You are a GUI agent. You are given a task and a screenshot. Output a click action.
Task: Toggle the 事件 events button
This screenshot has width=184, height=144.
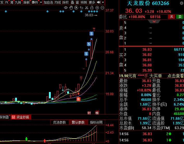pos(35,2)
